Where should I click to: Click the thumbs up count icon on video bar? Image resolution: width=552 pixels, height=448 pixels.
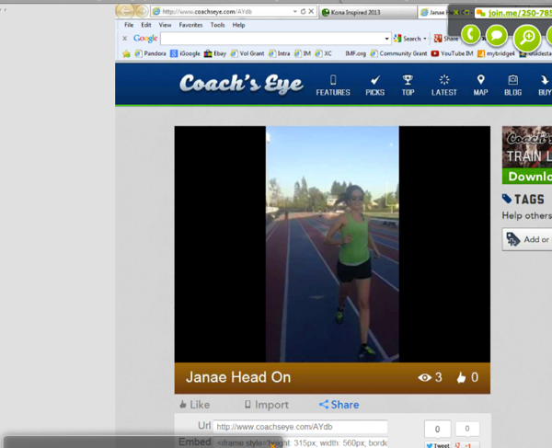click(461, 377)
